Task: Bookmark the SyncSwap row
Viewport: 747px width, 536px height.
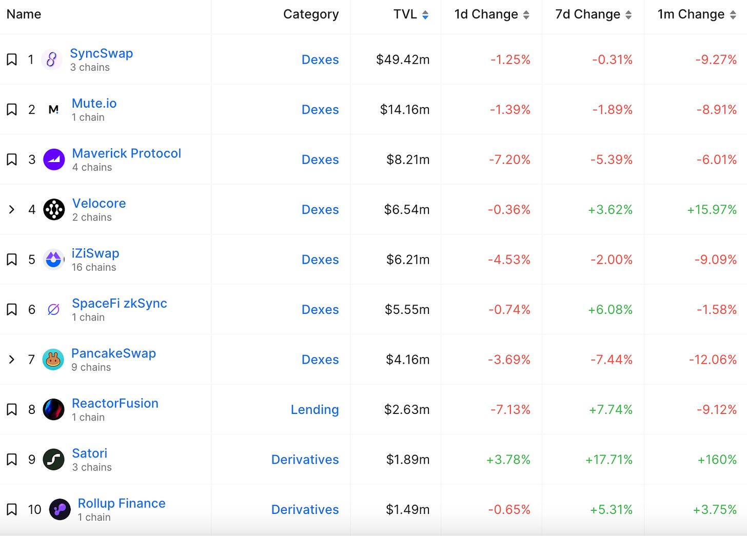Action: tap(12, 59)
